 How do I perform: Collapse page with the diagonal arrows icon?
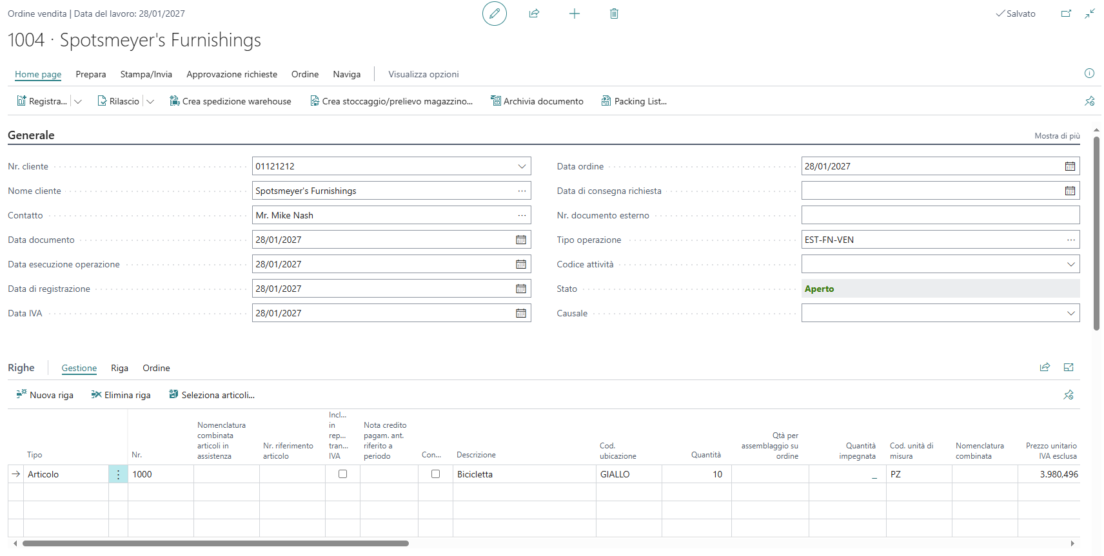(1090, 14)
